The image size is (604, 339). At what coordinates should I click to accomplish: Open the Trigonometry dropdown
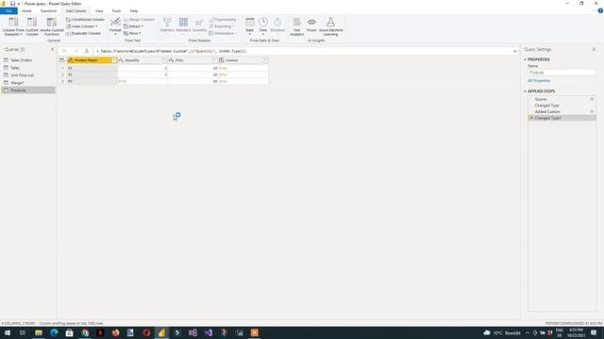[224, 19]
